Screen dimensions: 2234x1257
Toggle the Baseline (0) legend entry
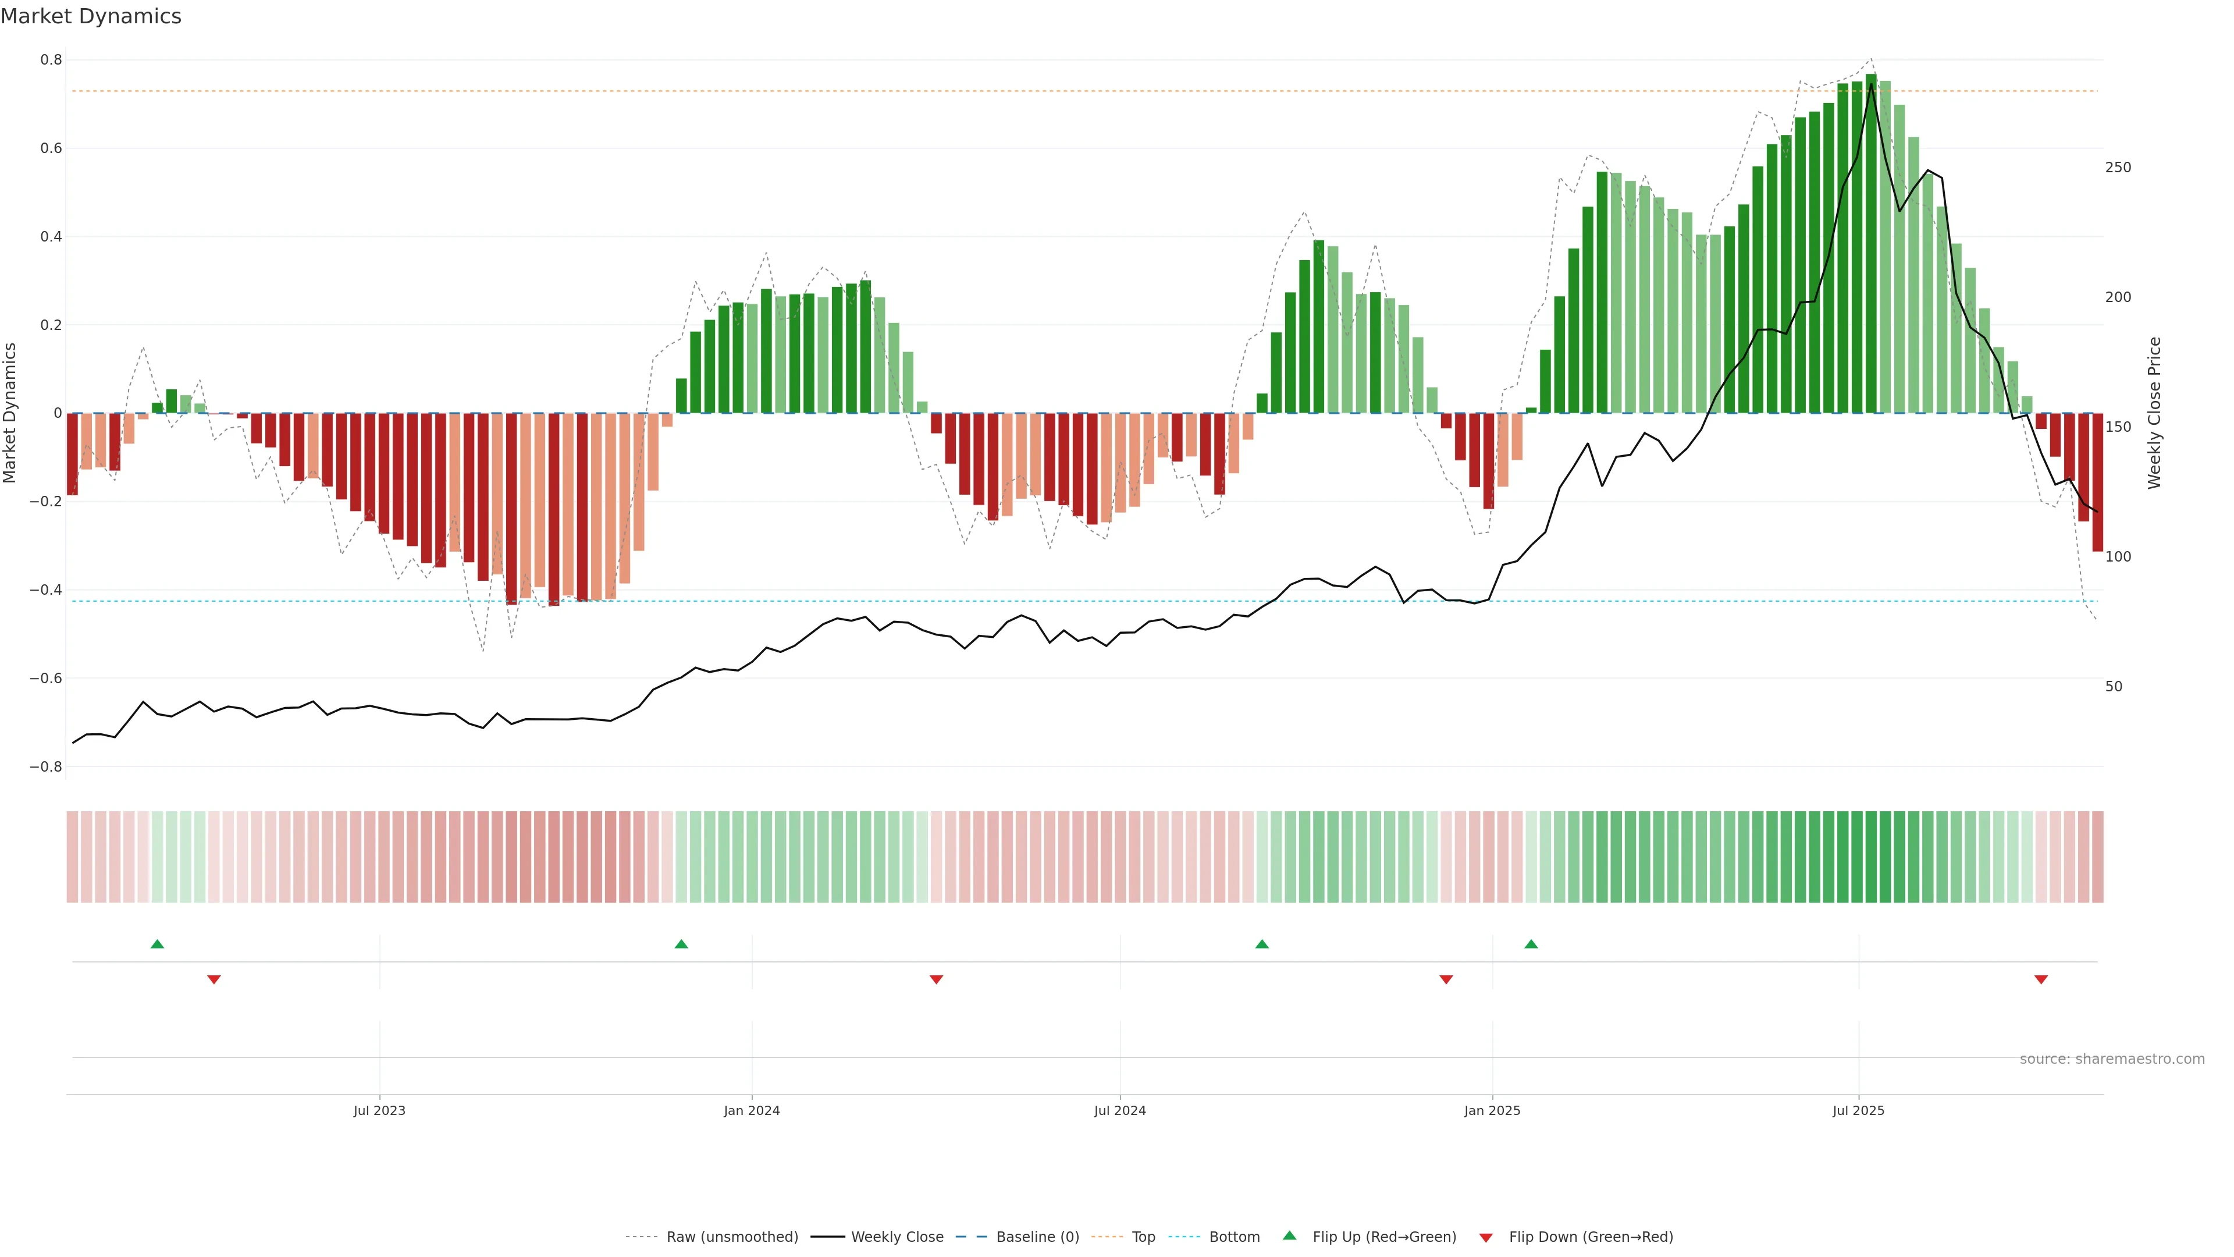click(x=1037, y=1237)
